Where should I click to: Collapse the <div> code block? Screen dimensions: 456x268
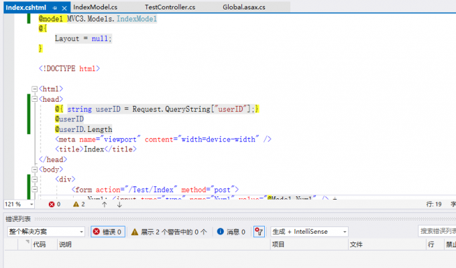point(34,180)
